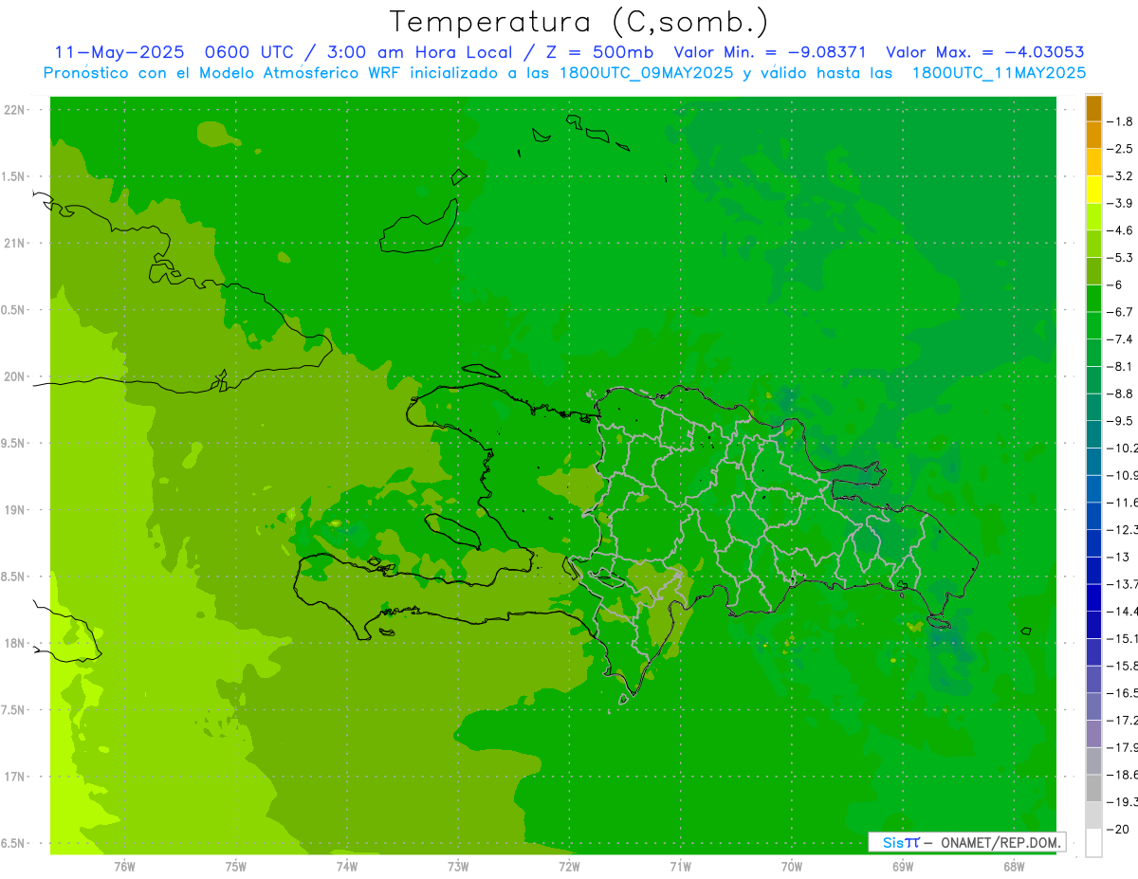Click the '-4.6' colorbar label

coord(1121,230)
